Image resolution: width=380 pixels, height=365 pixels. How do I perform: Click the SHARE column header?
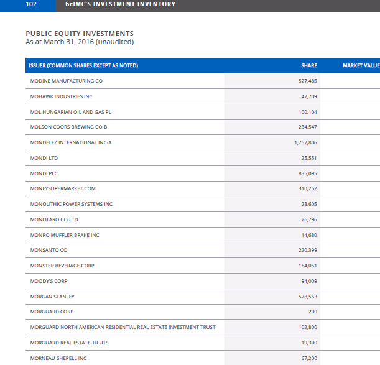pos(309,65)
